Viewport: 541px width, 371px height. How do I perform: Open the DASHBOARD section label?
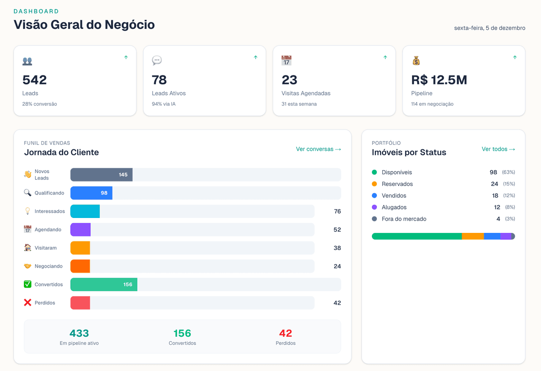coord(36,11)
